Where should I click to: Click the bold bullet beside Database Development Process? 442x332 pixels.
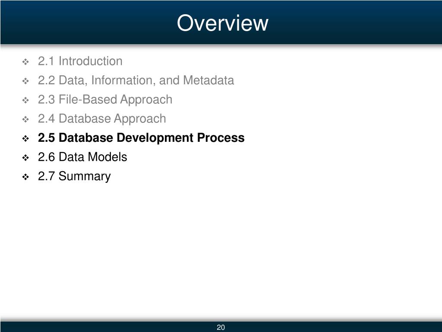tap(25, 139)
